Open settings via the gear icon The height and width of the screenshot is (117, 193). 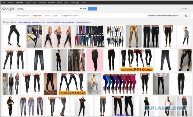pos(186,16)
